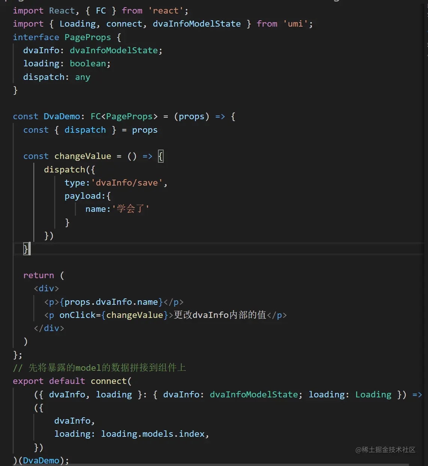Click the 'react' import string
The image size is (428, 466).
point(166,10)
